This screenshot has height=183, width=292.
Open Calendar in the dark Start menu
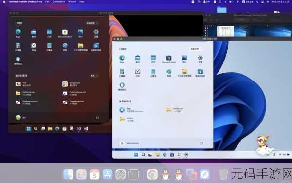coord(49,33)
